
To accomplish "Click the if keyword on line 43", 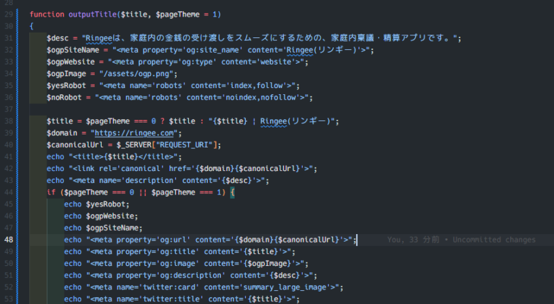I will coord(51,192).
